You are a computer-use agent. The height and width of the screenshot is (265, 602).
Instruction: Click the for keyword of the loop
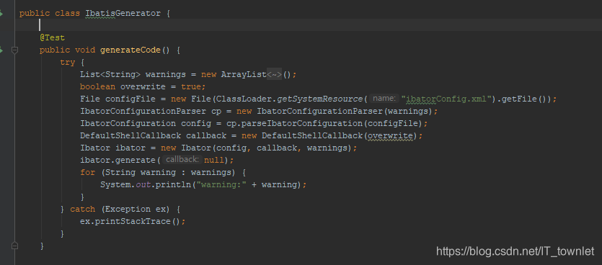87,172
